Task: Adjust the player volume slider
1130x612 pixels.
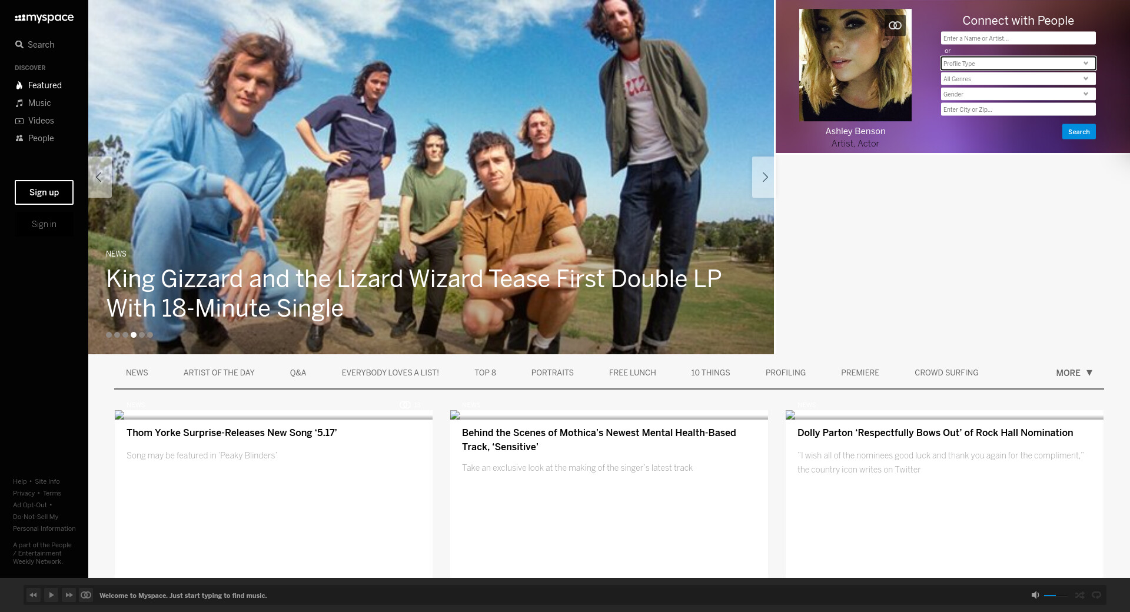Action: click(1055, 596)
